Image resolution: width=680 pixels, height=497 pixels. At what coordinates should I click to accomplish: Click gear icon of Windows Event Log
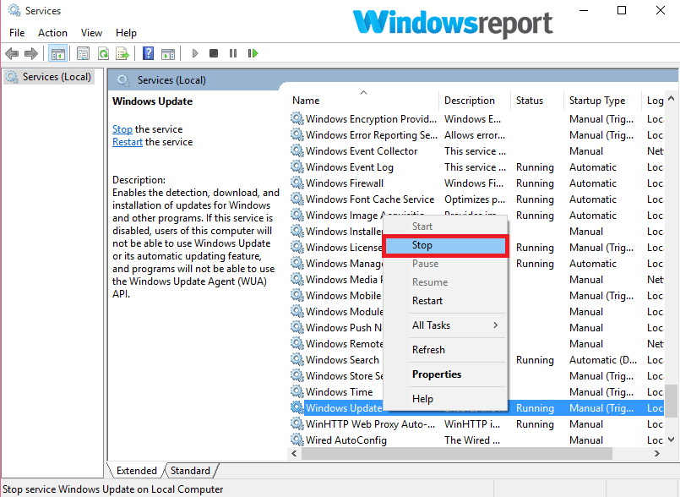tap(297, 167)
